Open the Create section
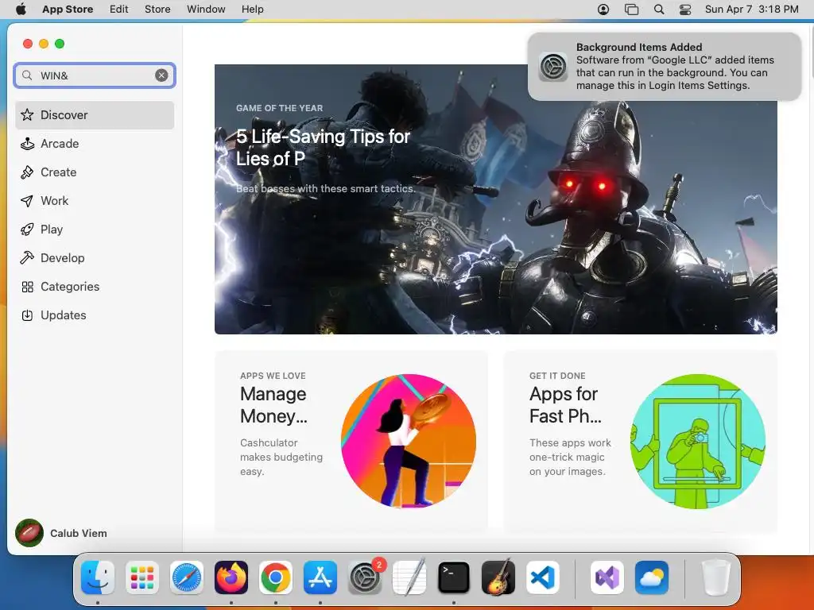814x610 pixels. 95,172
